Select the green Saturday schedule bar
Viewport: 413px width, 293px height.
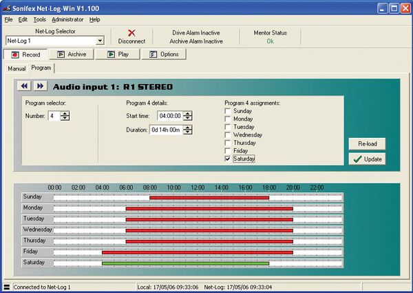pos(185,263)
